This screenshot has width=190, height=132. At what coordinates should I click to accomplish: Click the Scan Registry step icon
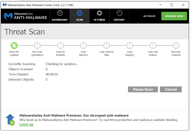pos(130,46)
